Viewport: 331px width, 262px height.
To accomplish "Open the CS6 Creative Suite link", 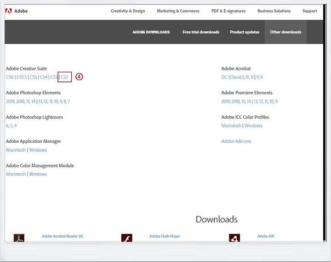I will click(10, 77).
